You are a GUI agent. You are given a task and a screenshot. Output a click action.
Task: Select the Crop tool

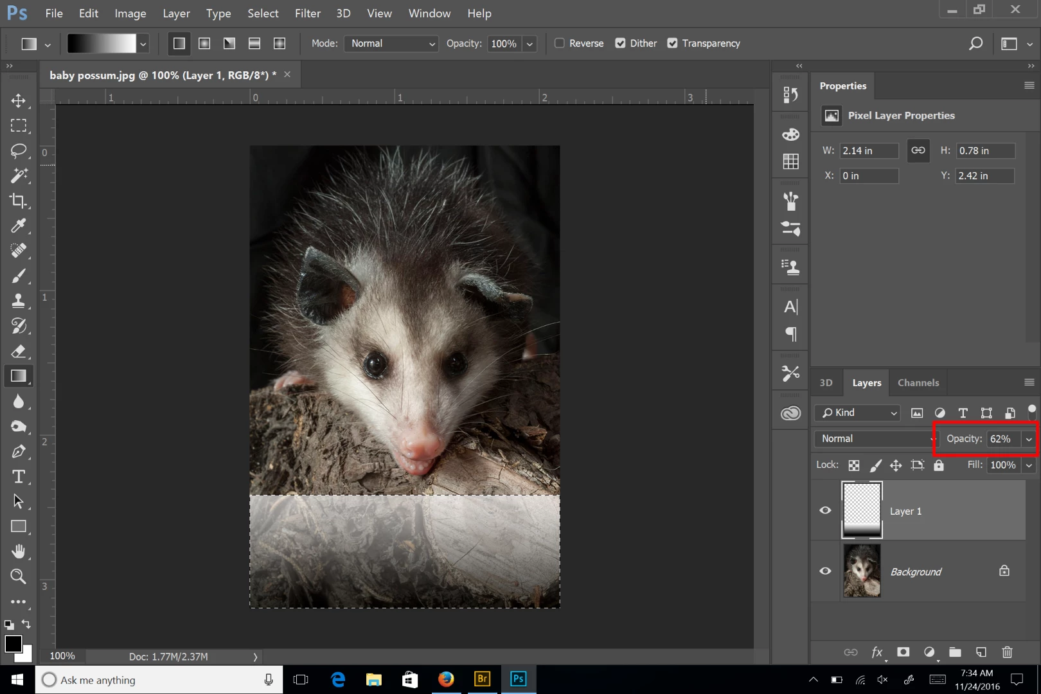pyautogui.click(x=18, y=200)
